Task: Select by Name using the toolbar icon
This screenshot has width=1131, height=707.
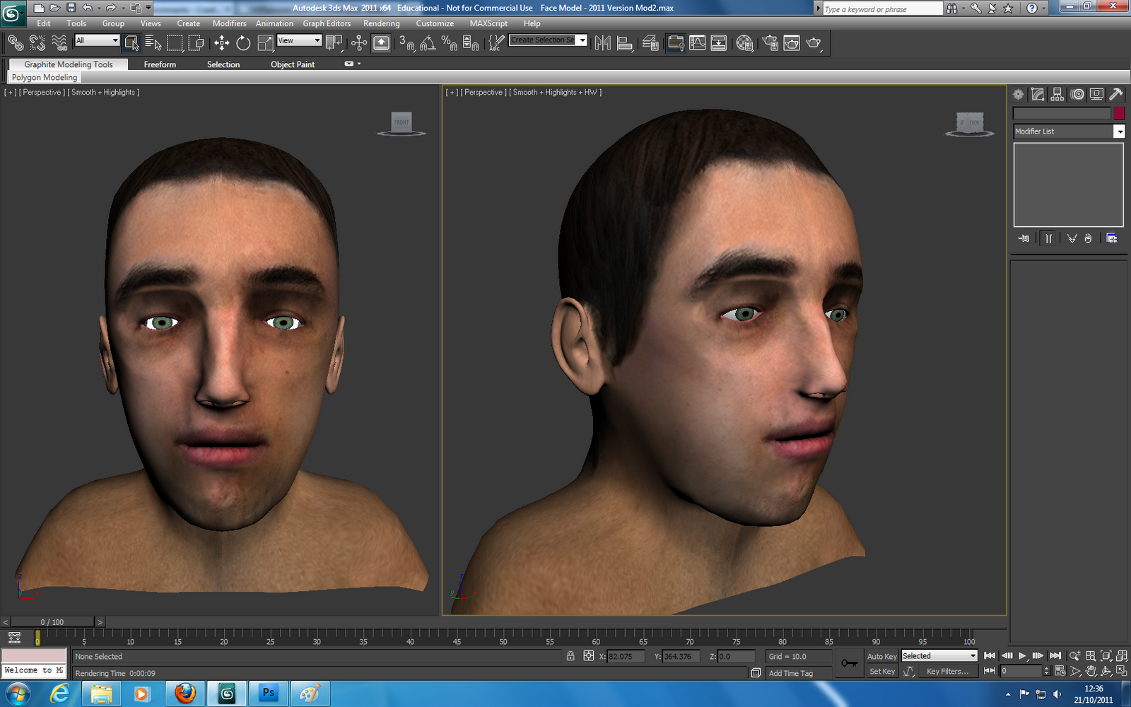Action: [153, 42]
